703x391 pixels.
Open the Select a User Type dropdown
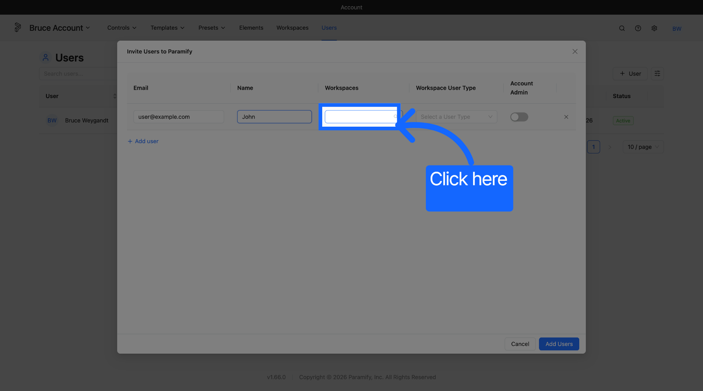[456, 117]
